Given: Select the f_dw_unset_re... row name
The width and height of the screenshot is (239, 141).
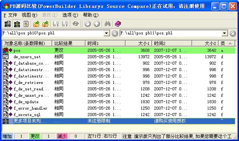Looking at the screenshot, I should pos(31,95).
